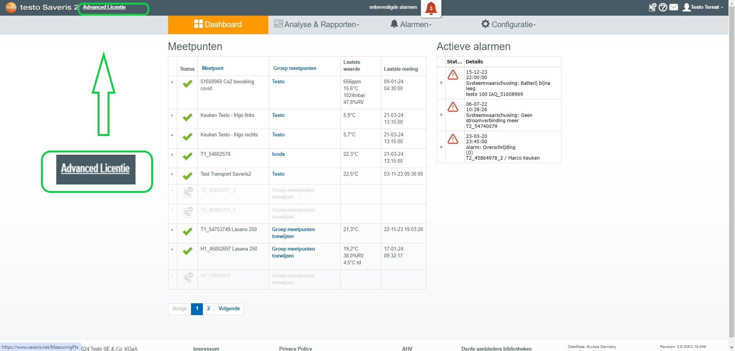Open the unconfirmed alarms bell showing 3

(x=431, y=8)
